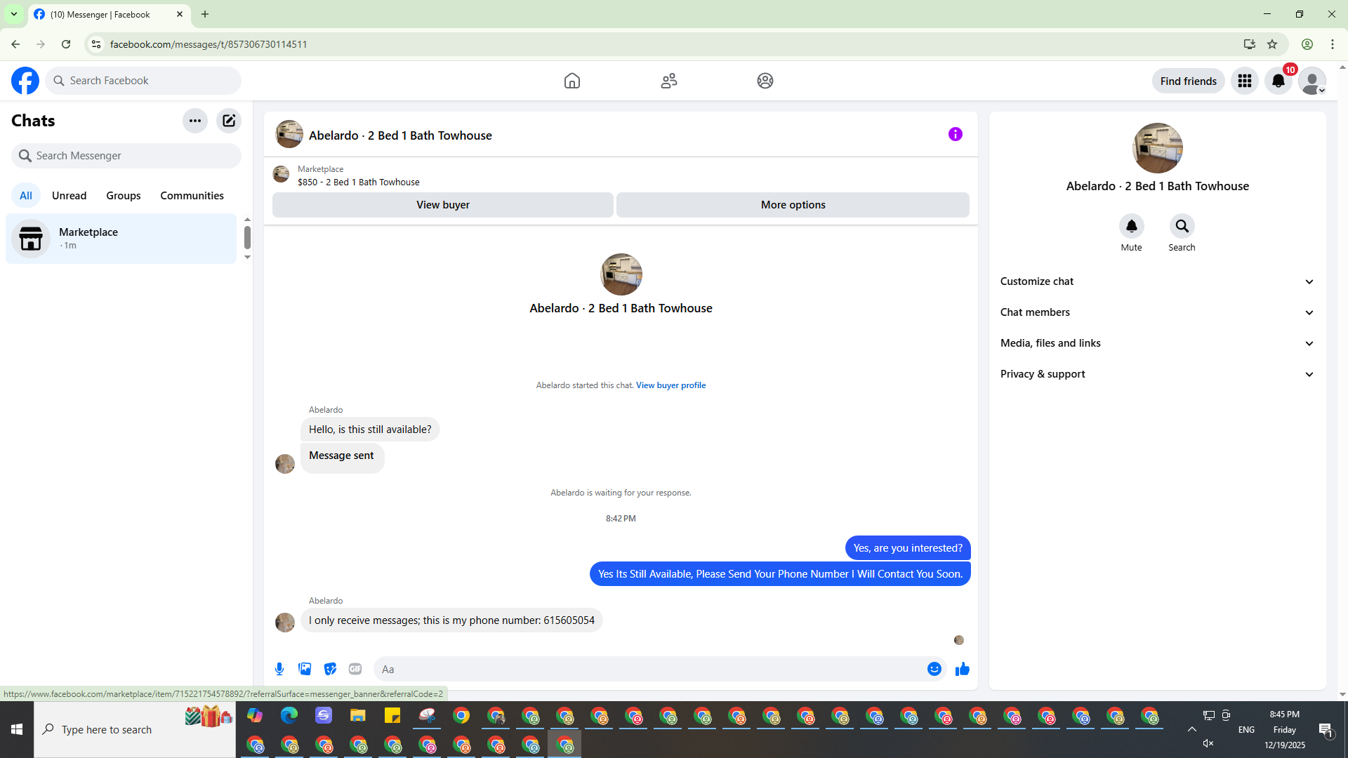Screen dimensions: 1348x758
Task: Toggle the conversation information panel
Action: click(955, 134)
